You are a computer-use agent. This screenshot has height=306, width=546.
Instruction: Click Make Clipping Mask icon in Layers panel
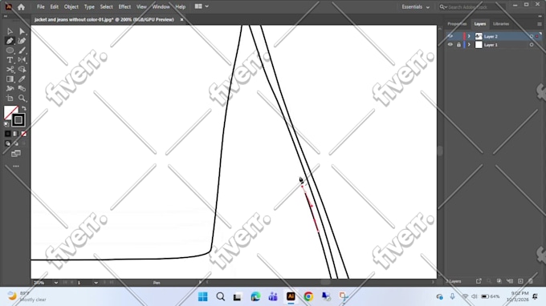pyautogui.click(x=499, y=281)
